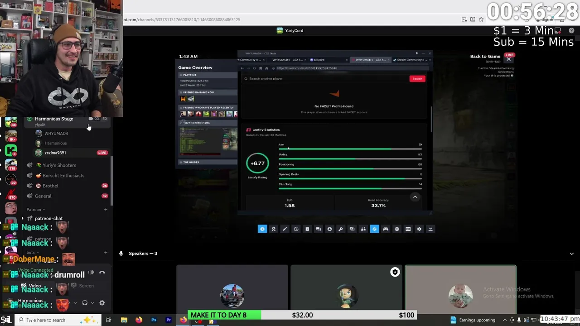Select the notes pencil icon in overlay toolbar

point(285,229)
